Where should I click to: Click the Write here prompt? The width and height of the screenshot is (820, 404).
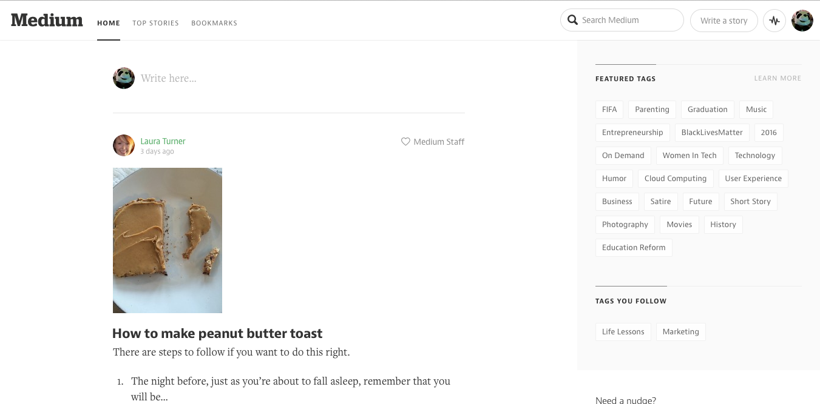tap(169, 78)
